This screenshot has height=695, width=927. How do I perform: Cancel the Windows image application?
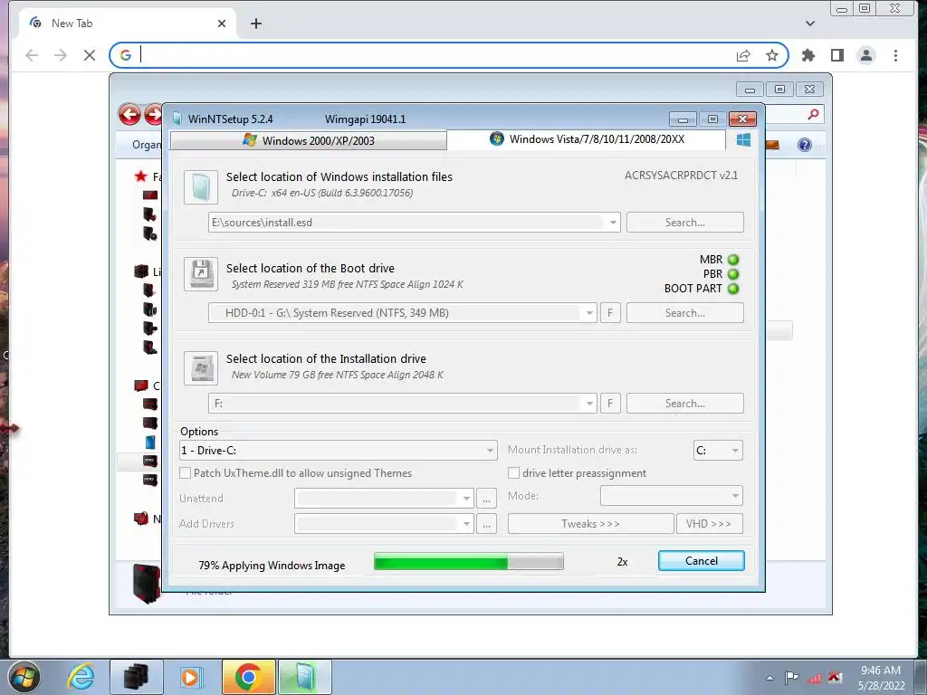[x=702, y=561]
